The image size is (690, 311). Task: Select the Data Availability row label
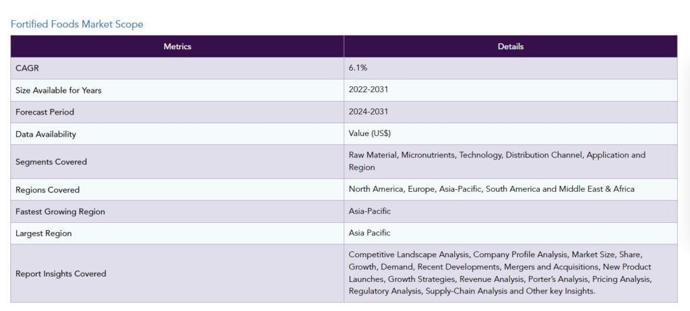pos(46,134)
